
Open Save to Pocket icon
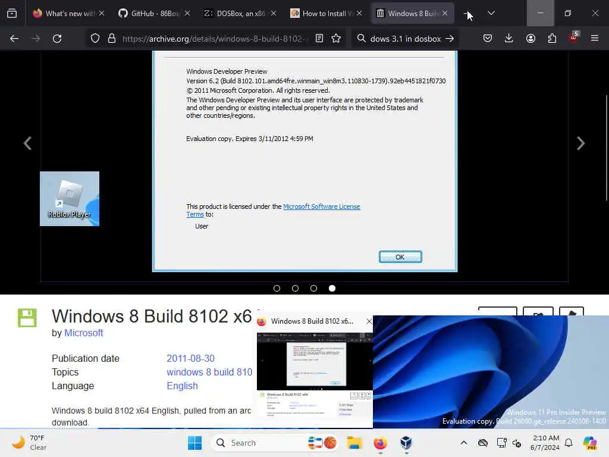coord(488,39)
